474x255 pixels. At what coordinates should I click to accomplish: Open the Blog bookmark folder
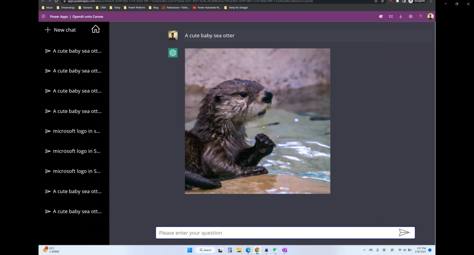tap(154, 7)
